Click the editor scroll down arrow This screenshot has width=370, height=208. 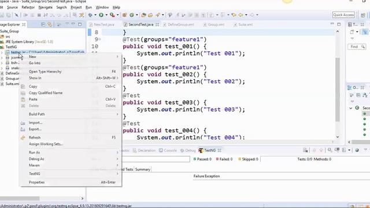click(338, 137)
